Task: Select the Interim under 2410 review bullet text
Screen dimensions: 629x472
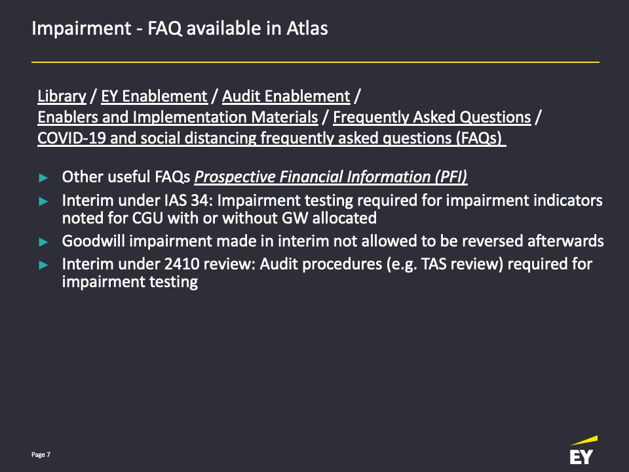Action: (327, 273)
